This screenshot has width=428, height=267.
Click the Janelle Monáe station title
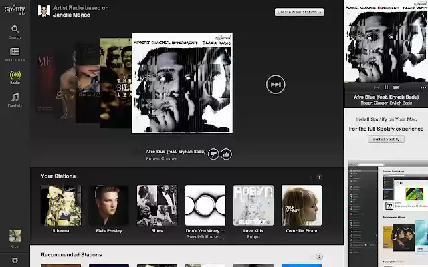pyautogui.click(x=72, y=15)
